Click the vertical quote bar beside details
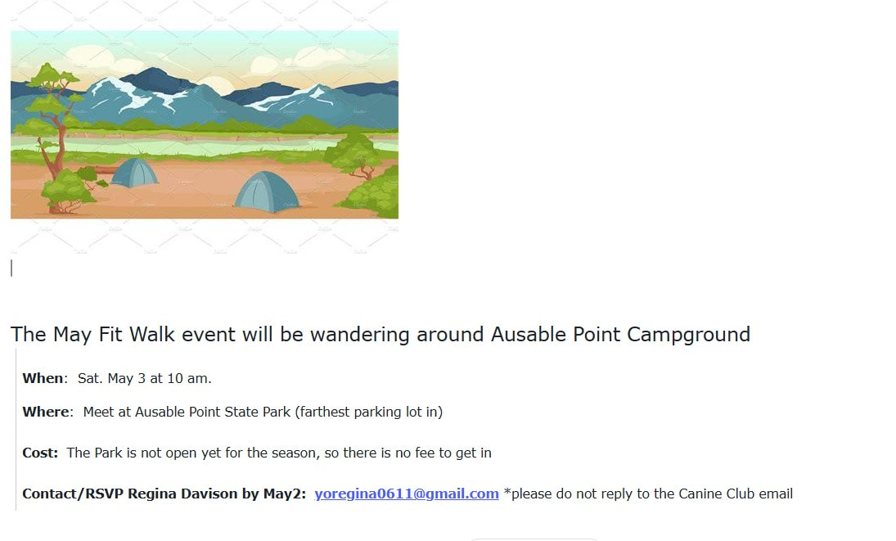896x541 pixels. pos(16,430)
